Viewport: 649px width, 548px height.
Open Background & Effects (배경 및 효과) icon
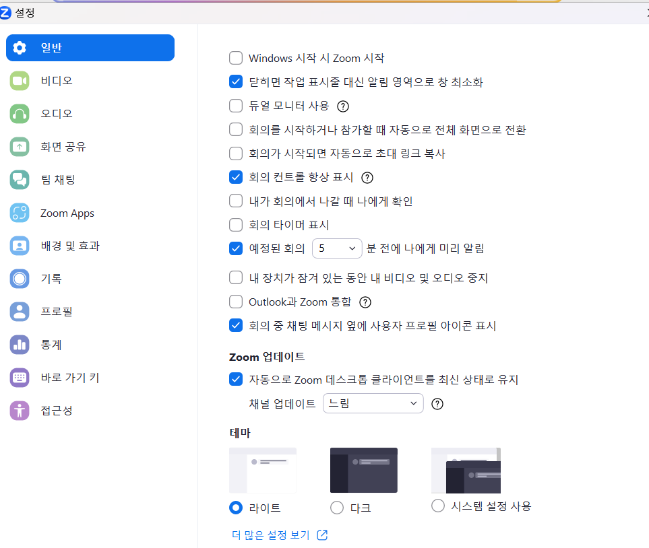tap(20, 246)
